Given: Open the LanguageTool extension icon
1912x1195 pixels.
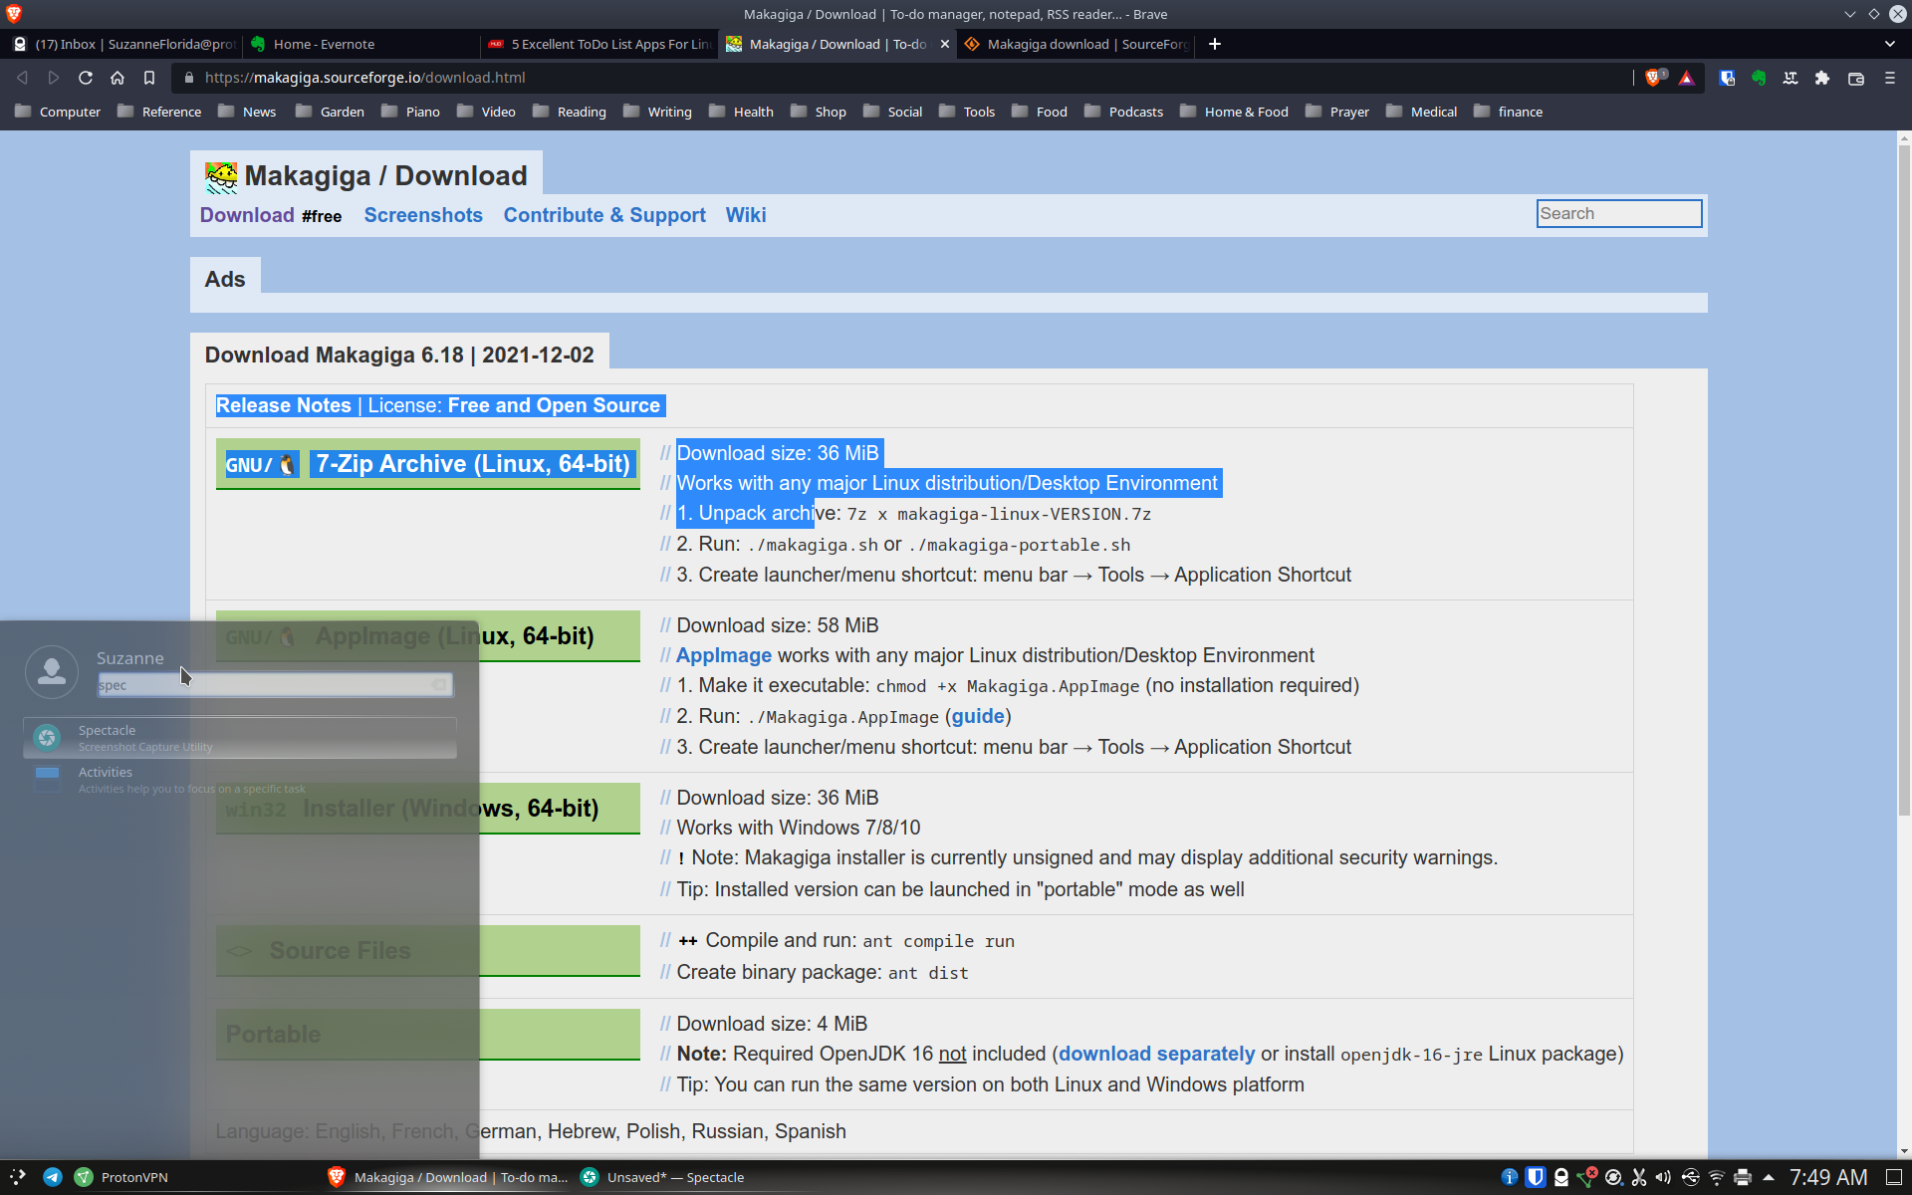Looking at the screenshot, I should (1791, 78).
